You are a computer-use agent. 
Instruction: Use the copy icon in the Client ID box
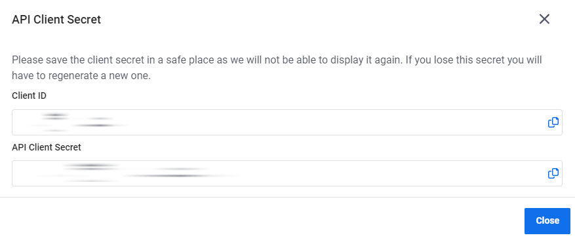[x=553, y=122]
